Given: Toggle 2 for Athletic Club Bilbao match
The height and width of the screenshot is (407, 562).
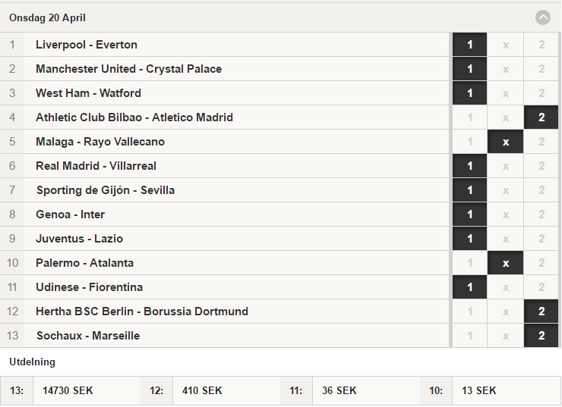Looking at the screenshot, I should pos(541,117).
